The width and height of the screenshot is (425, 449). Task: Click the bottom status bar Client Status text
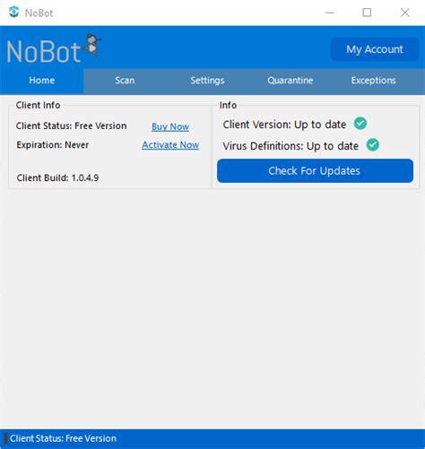[x=63, y=438]
